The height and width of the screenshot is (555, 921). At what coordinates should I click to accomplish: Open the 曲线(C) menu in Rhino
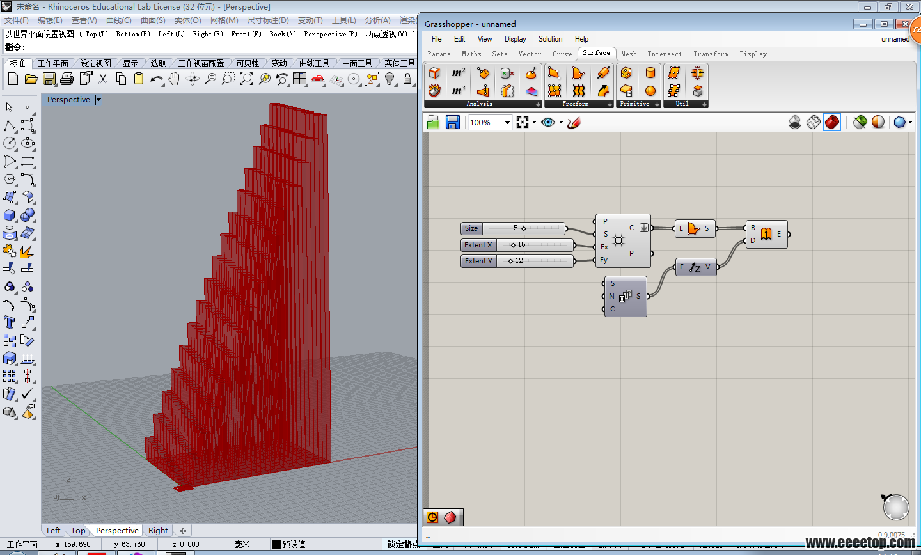[119, 20]
